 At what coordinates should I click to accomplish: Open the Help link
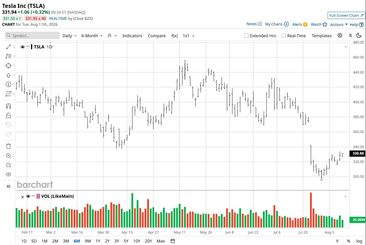click(x=357, y=25)
